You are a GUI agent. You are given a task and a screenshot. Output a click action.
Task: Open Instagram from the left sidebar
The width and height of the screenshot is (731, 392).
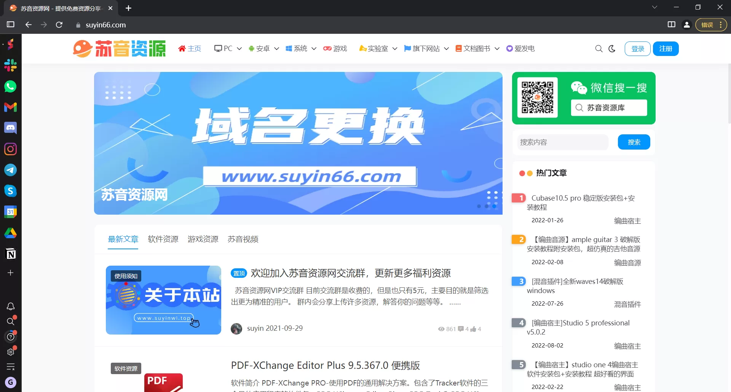pos(10,149)
